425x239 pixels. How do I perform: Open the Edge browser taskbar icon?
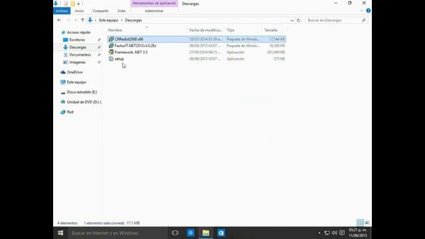point(191,233)
